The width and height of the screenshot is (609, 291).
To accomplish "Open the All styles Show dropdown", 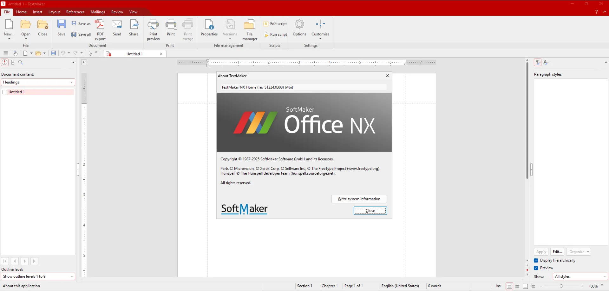I will click(580, 276).
